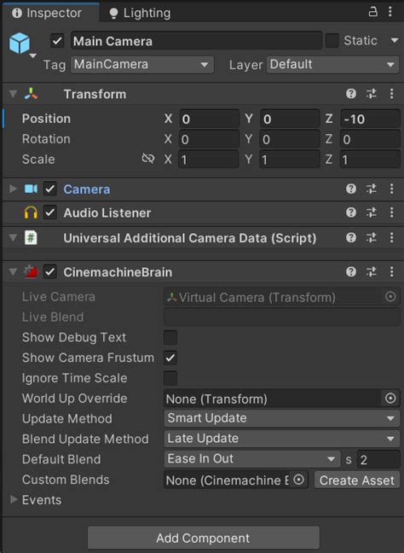Image resolution: width=404 pixels, height=553 pixels.
Task: Open Camera component options menu
Action: click(x=392, y=189)
